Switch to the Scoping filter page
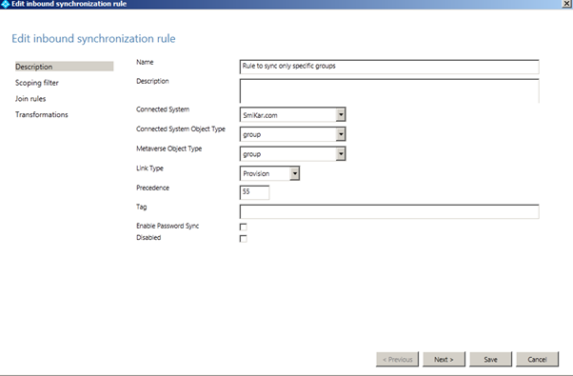573x376 pixels. coord(37,83)
